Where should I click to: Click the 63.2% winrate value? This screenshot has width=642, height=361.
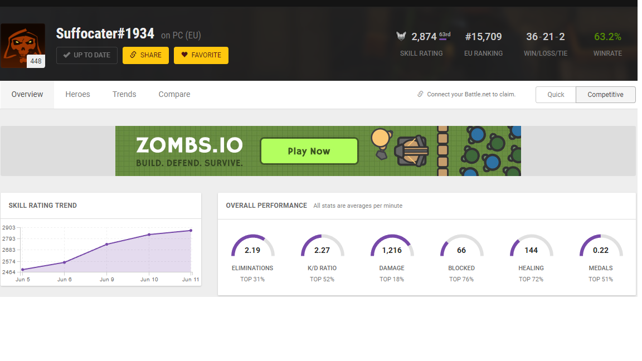[607, 37]
